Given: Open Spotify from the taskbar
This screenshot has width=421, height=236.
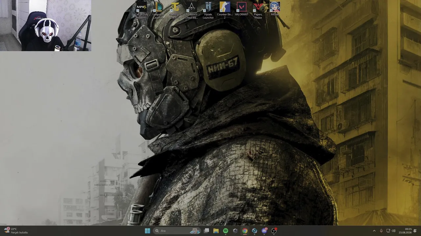Looking at the screenshot, I should click(226, 231).
